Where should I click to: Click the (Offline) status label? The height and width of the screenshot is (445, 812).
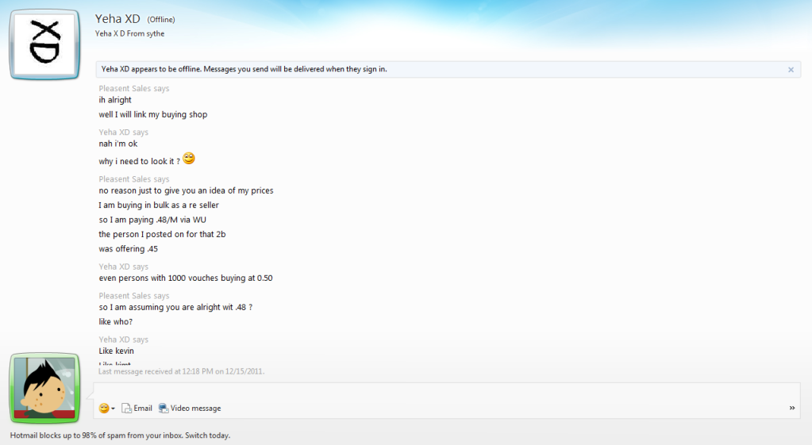(161, 20)
